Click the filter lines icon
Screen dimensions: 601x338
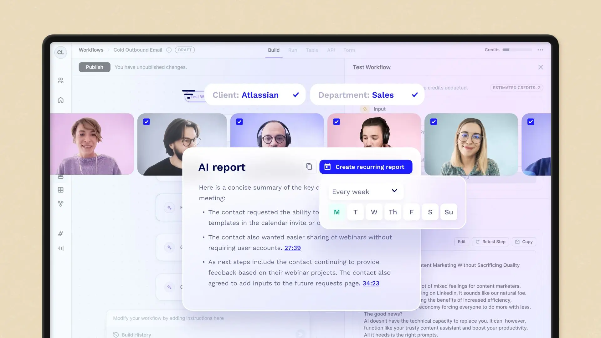188,94
